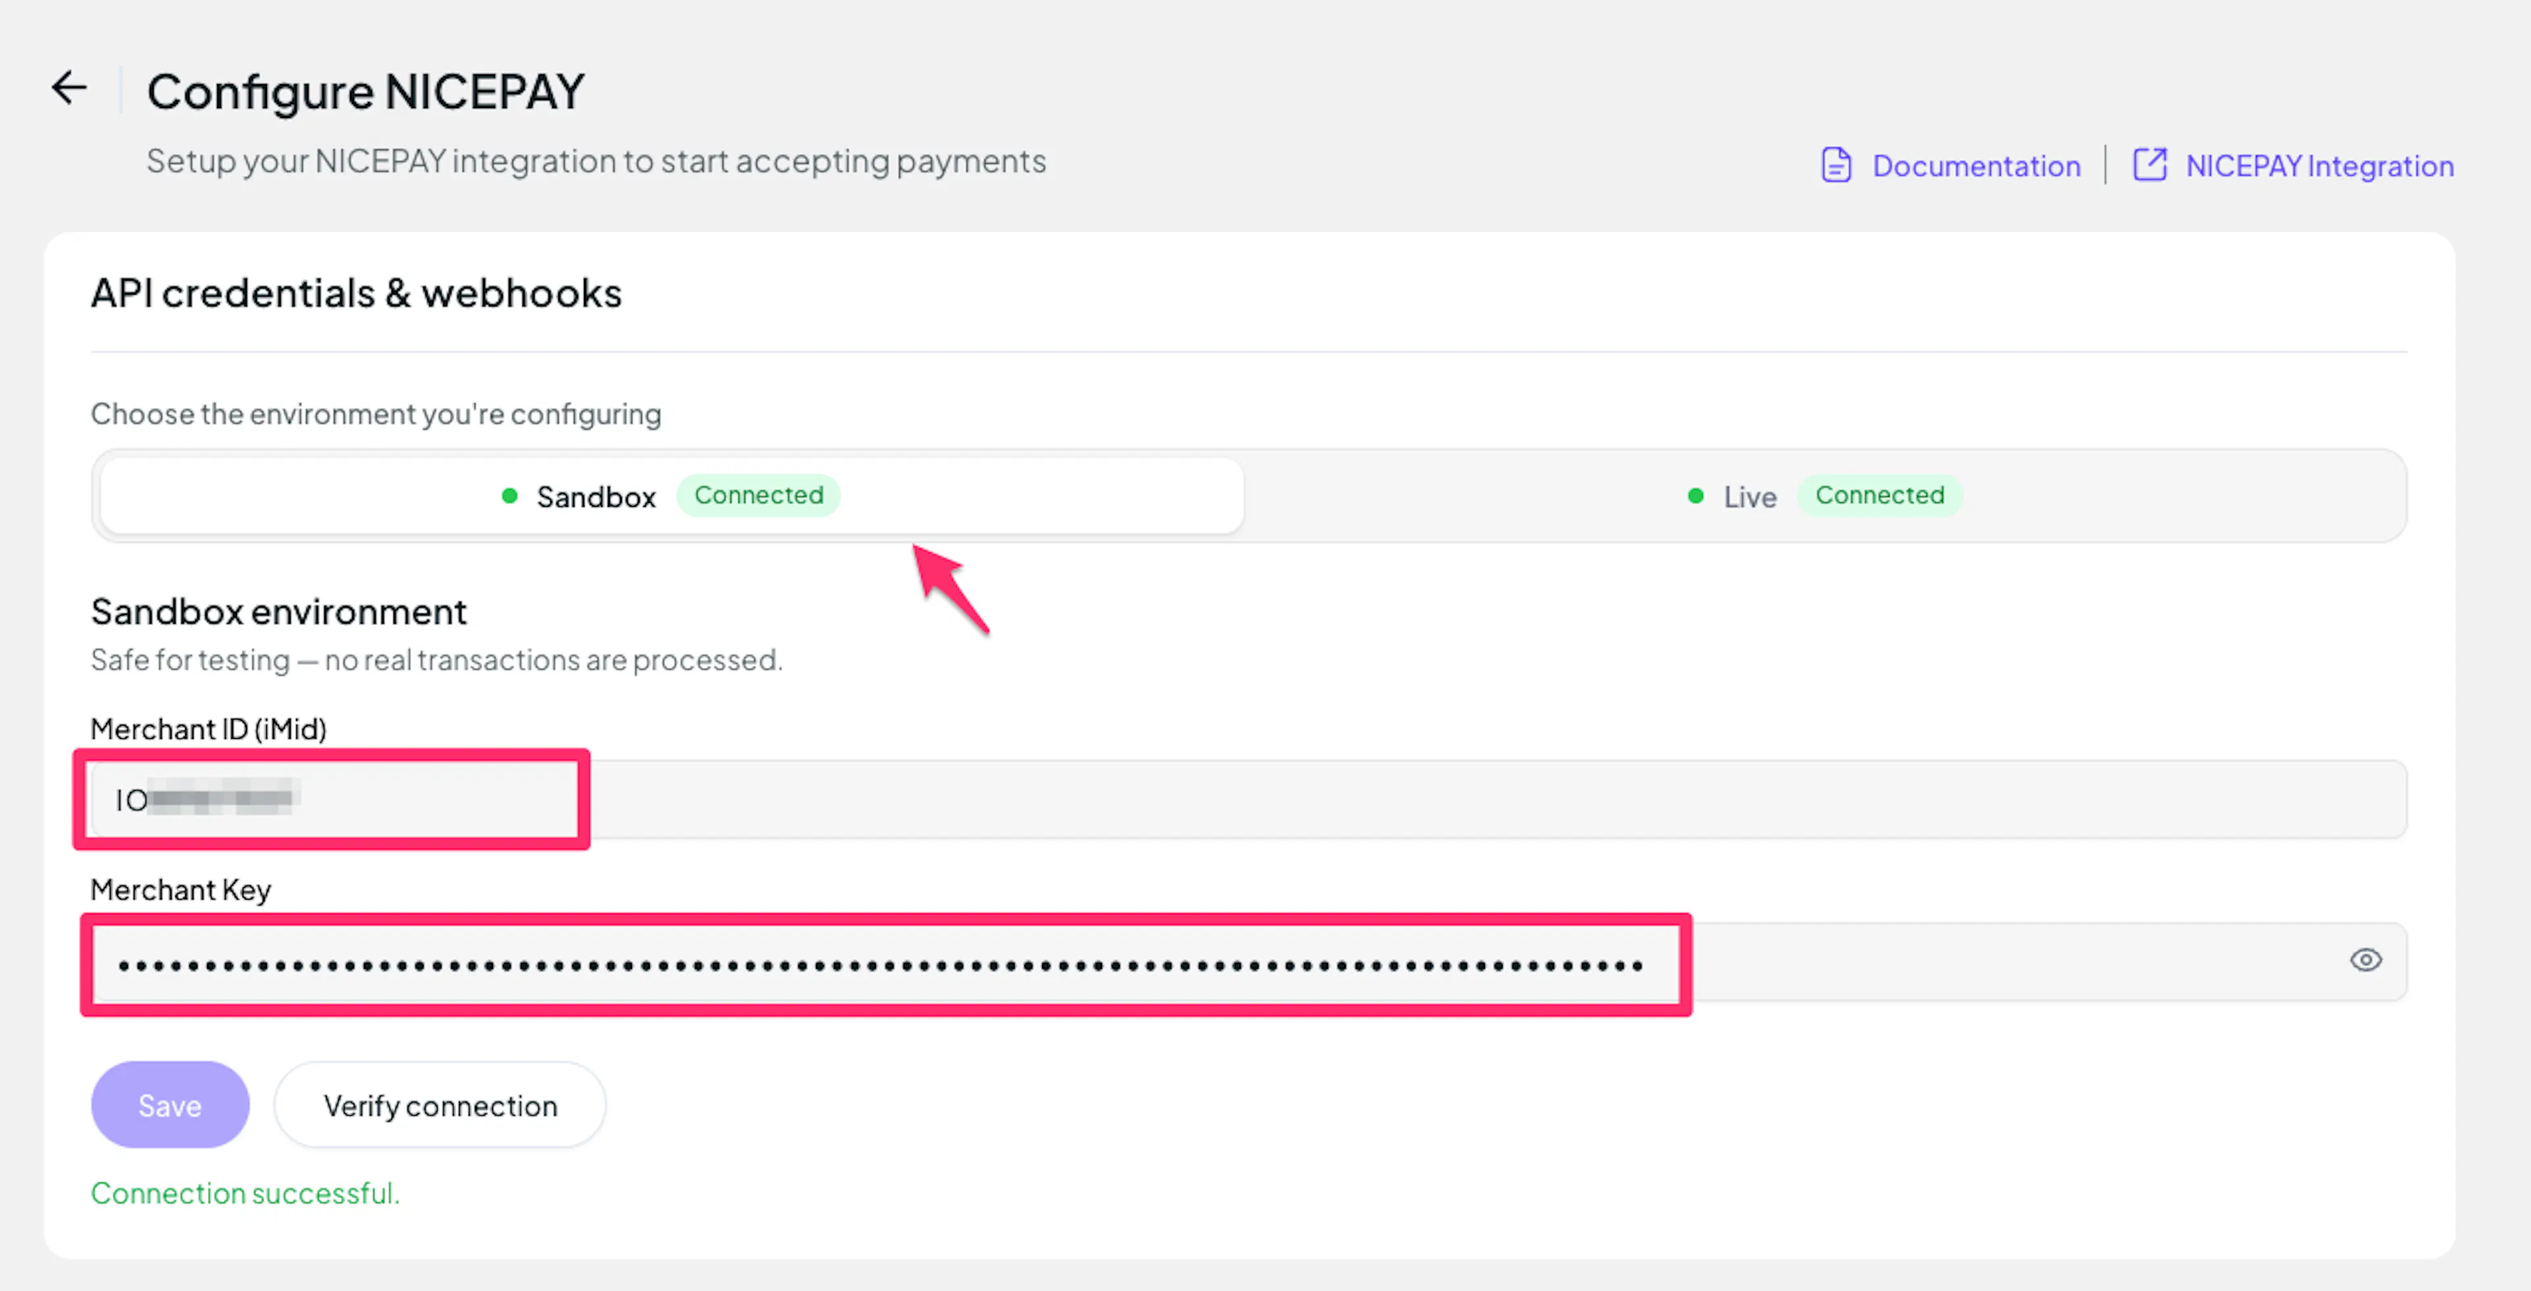
Task: Click the 'Setup your NICEPAY integration' subtitle
Action: coord(596,161)
